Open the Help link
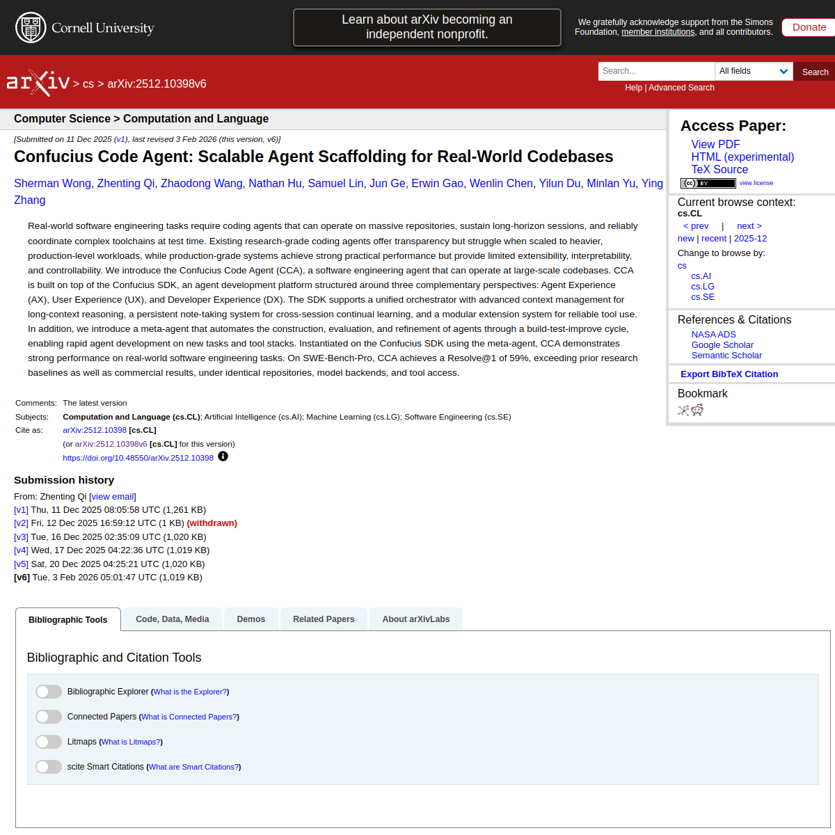The width and height of the screenshot is (835, 835). coord(633,88)
